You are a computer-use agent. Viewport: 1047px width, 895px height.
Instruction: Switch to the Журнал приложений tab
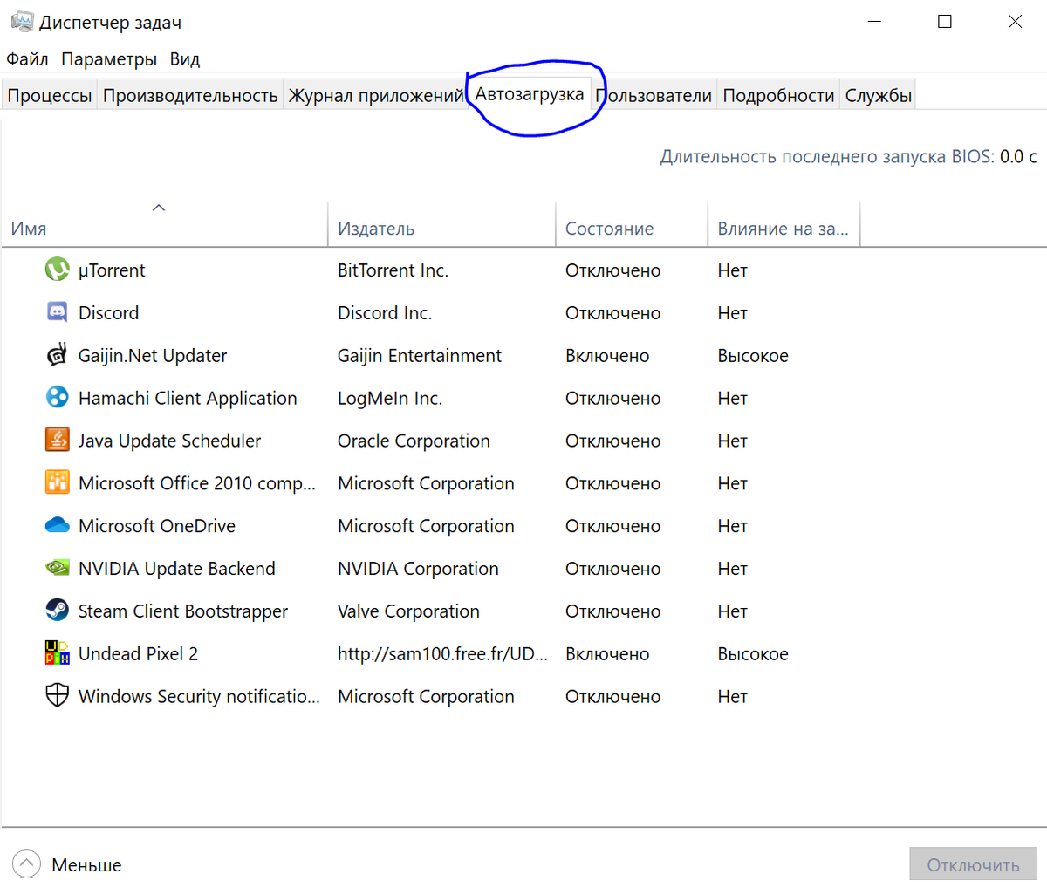point(376,95)
